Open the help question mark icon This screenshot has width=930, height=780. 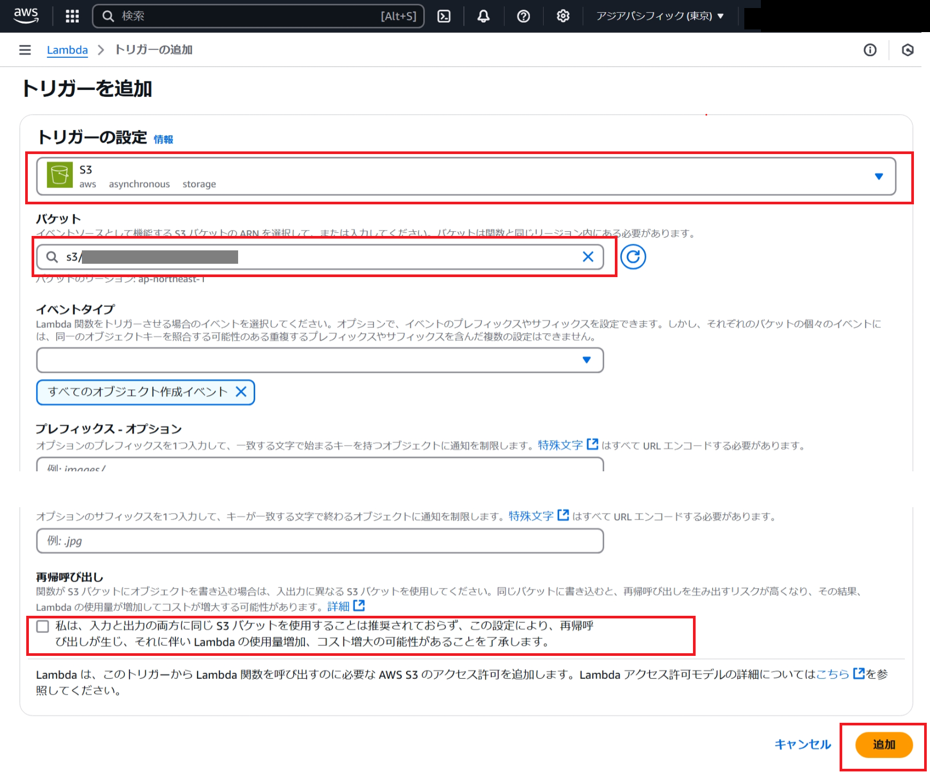[523, 16]
